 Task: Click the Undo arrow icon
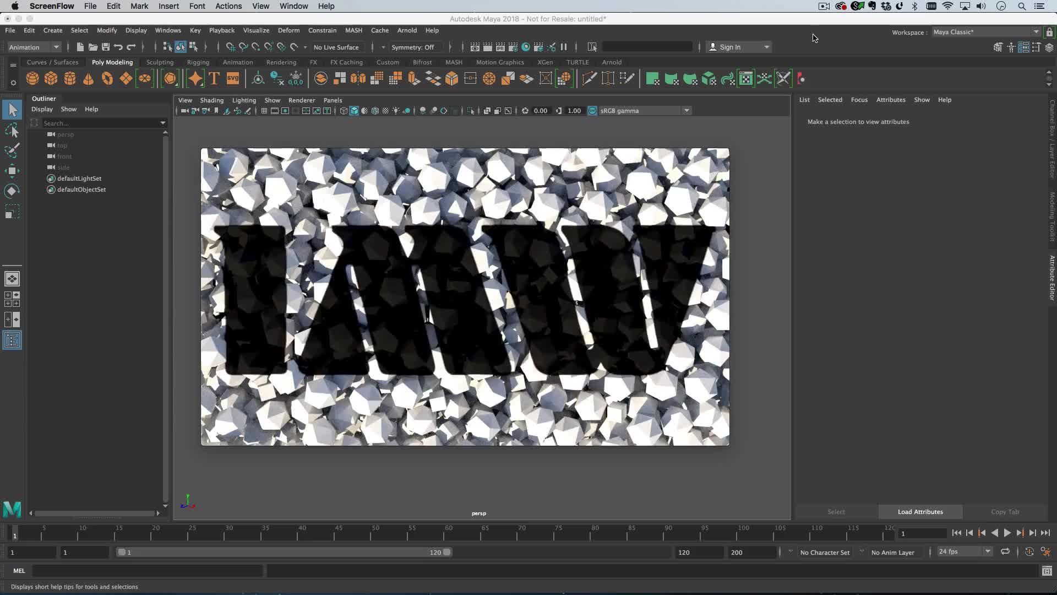(x=118, y=47)
